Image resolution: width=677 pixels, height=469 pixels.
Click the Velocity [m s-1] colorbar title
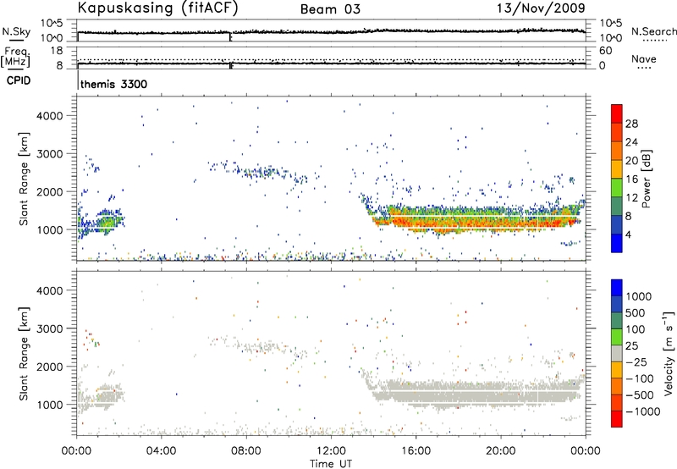669,353
